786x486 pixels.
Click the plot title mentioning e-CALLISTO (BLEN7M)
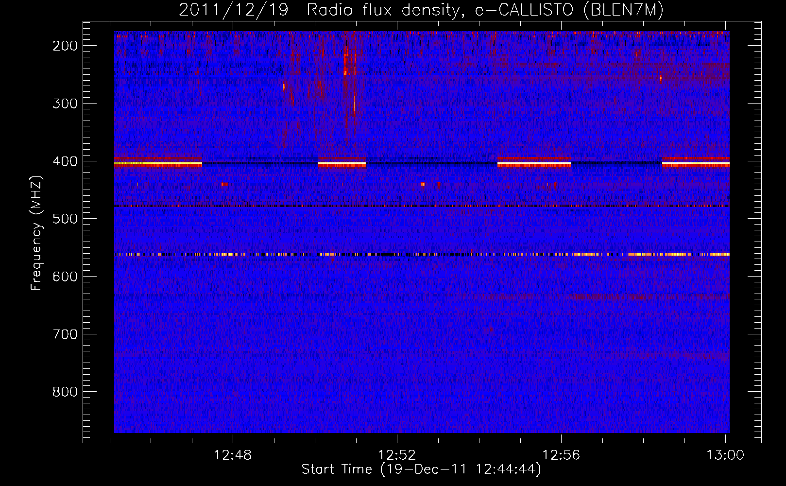pos(421,10)
